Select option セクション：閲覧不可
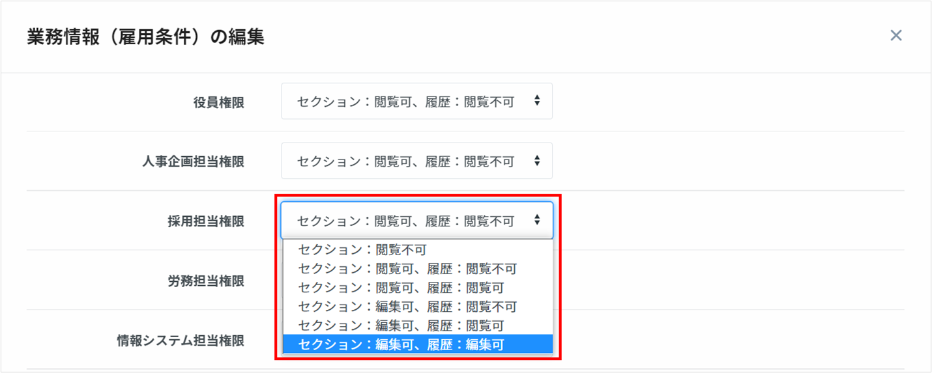This screenshot has width=932, height=373. [362, 249]
